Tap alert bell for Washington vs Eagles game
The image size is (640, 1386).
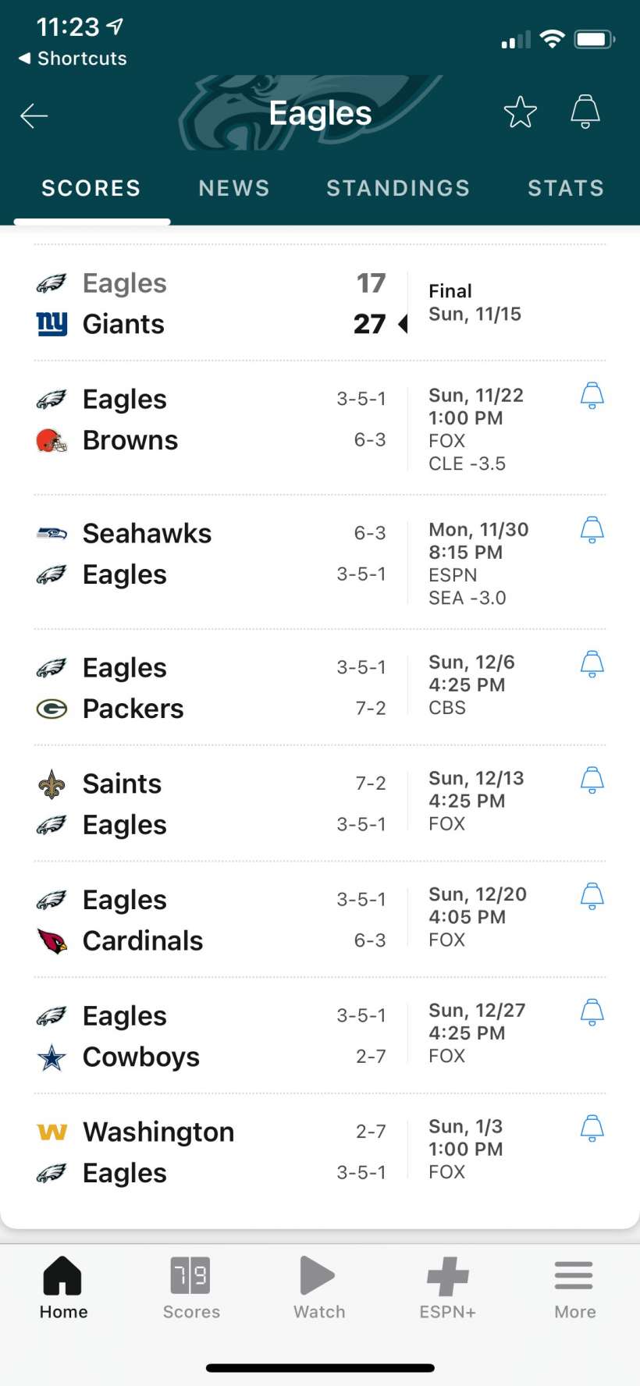pyautogui.click(x=592, y=1128)
